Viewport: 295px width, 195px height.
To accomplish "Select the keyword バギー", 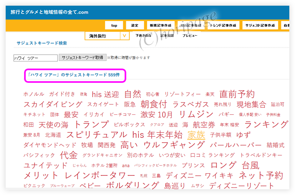I will point(226,115).
